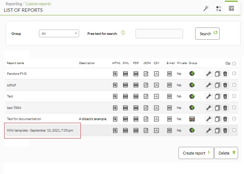
Task: Go to Custom reports breadcrumb link
Action: pos(38,4)
